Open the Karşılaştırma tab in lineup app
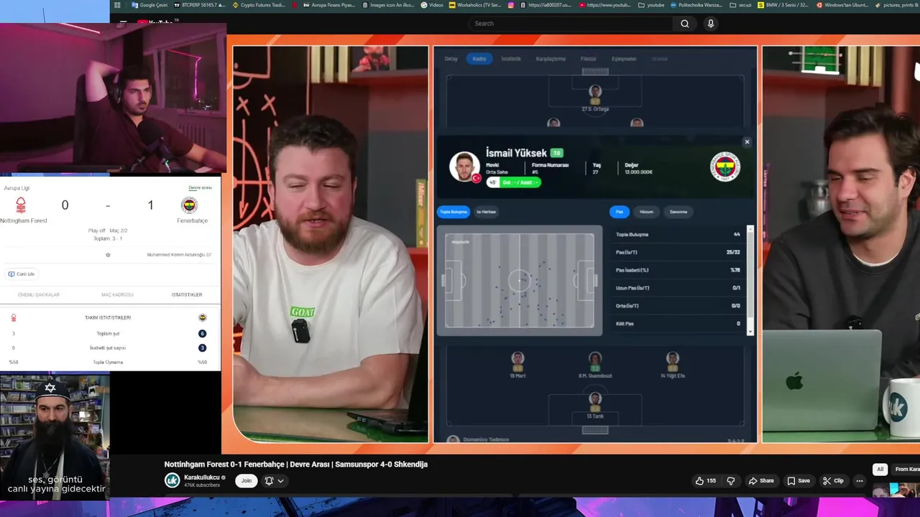This screenshot has width=920, height=517. [x=551, y=58]
